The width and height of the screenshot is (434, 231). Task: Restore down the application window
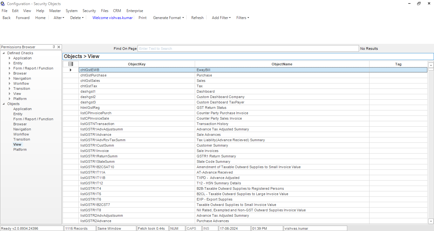tap(419, 3)
